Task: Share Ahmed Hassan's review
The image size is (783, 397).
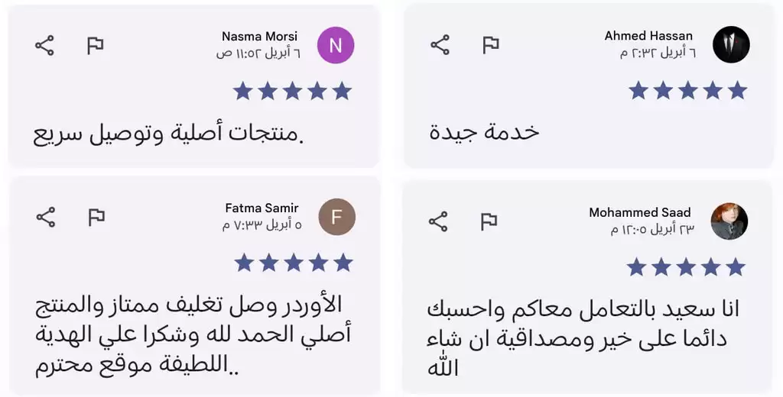Action: coord(440,45)
